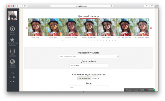Click the 'Сделать фильм' upload arrow icon

(13, 29)
